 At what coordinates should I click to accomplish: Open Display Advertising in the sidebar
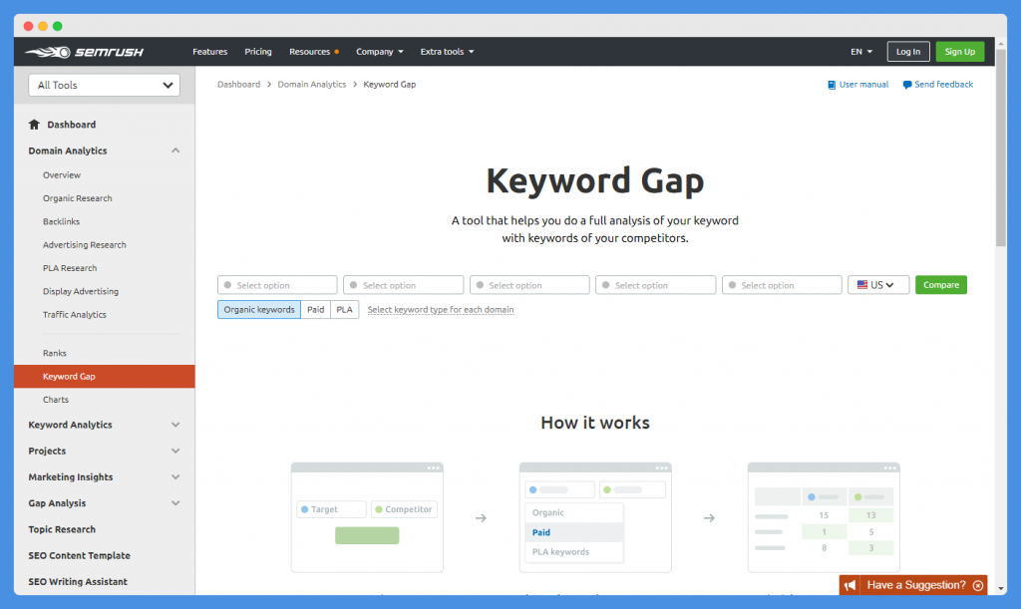tap(81, 291)
